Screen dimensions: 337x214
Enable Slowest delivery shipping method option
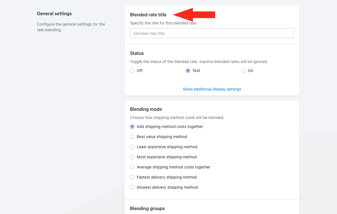[132, 188]
